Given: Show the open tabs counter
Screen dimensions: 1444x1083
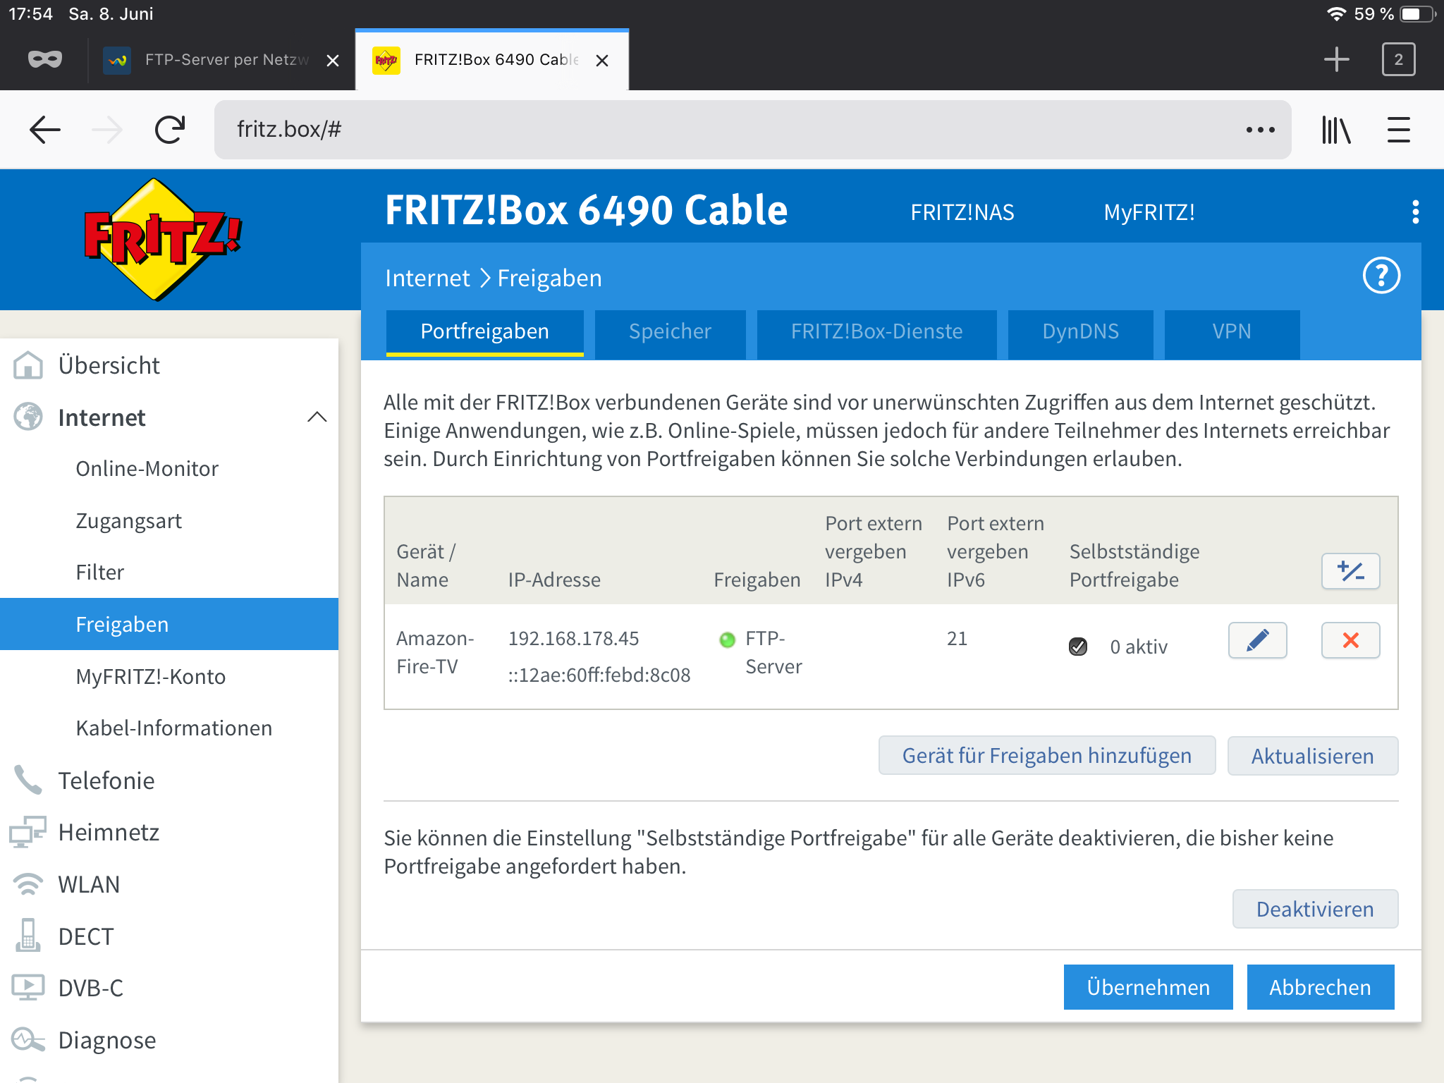Looking at the screenshot, I should 1398,59.
